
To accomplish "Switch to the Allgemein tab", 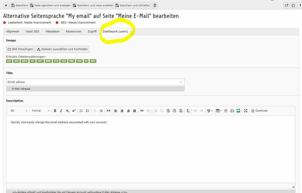I will pos(12,31).
